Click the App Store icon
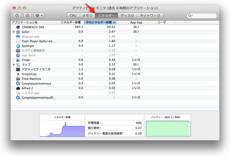The image size is (230, 156). click(x=18, y=55)
